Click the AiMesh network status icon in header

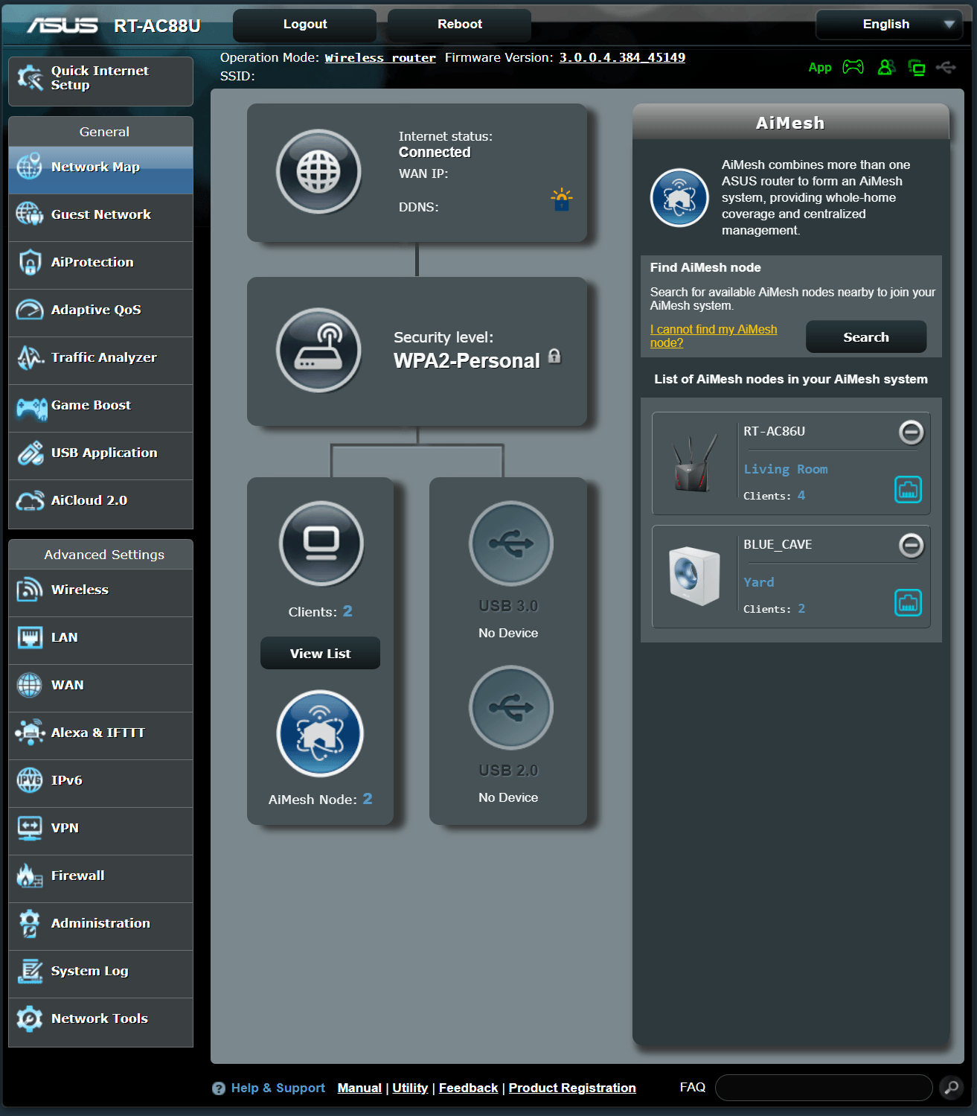point(917,68)
